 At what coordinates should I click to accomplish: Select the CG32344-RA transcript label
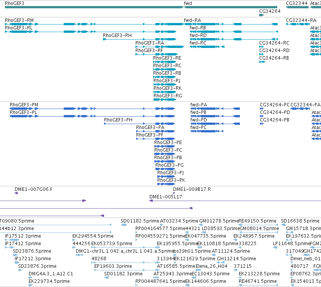tap(301, 20)
